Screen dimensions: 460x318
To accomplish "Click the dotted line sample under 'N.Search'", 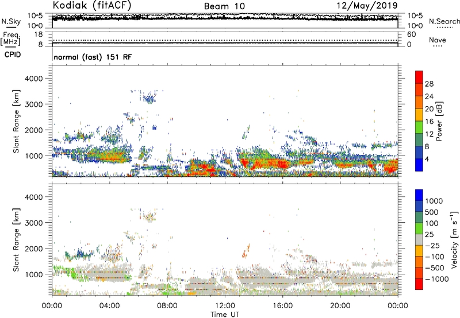I will pos(445,28).
